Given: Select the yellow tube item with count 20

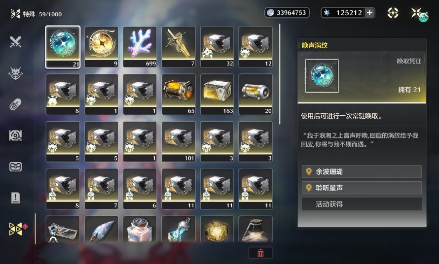Looking at the screenshot, I should (256, 94).
